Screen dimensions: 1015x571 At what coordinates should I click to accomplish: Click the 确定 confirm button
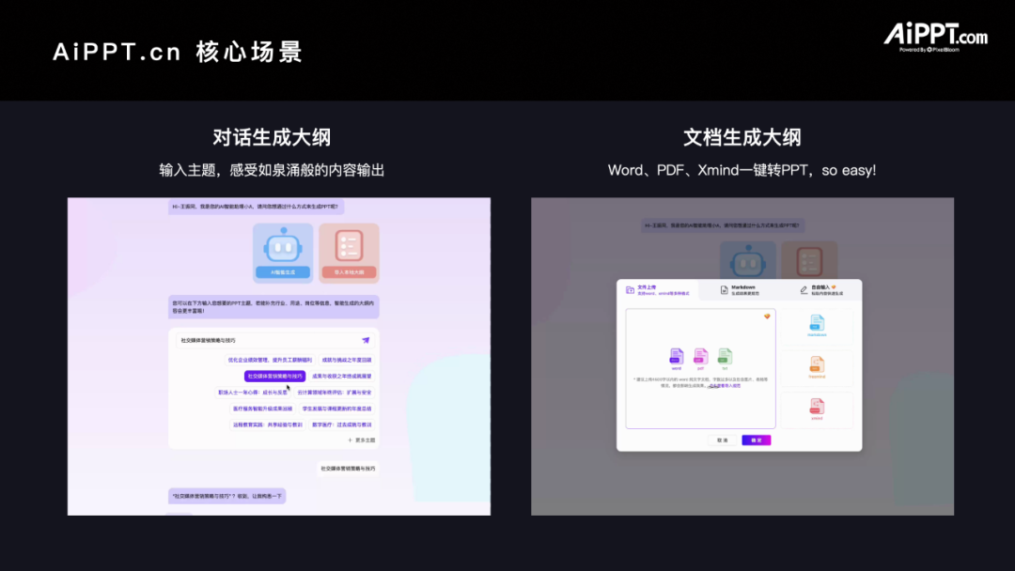tap(757, 440)
